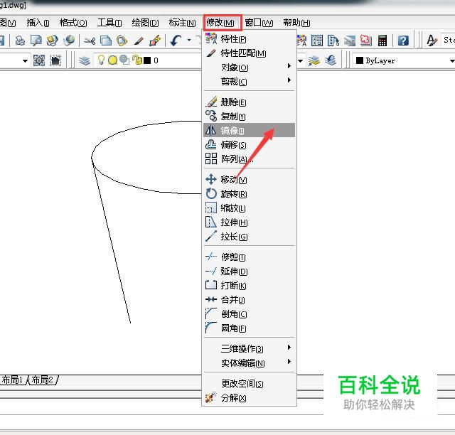The height and width of the screenshot is (435, 455).
Task: Open the undo history dropdown arrow
Action: 189,41
